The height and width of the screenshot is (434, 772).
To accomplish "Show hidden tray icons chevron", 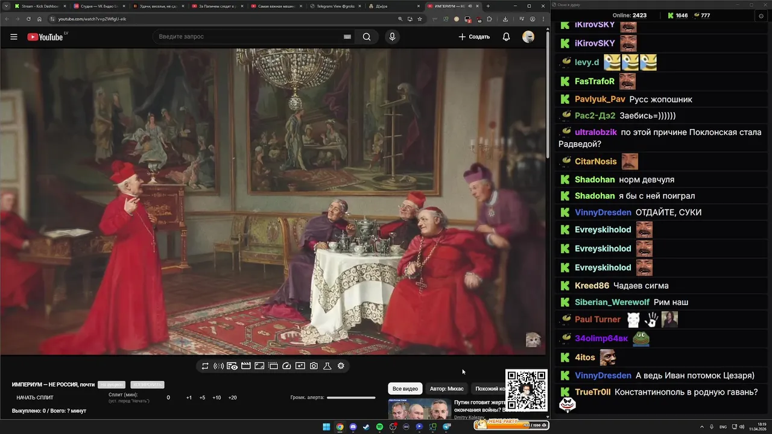I will (702, 427).
